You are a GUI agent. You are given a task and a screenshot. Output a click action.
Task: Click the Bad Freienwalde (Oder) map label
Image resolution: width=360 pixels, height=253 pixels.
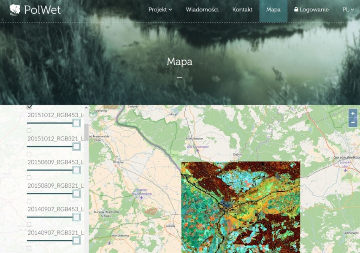[99, 138]
